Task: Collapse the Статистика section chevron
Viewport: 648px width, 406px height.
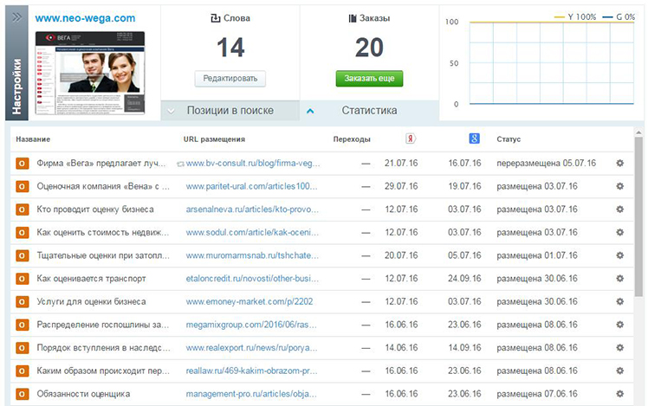Action: pyautogui.click(x=310, y=111)
